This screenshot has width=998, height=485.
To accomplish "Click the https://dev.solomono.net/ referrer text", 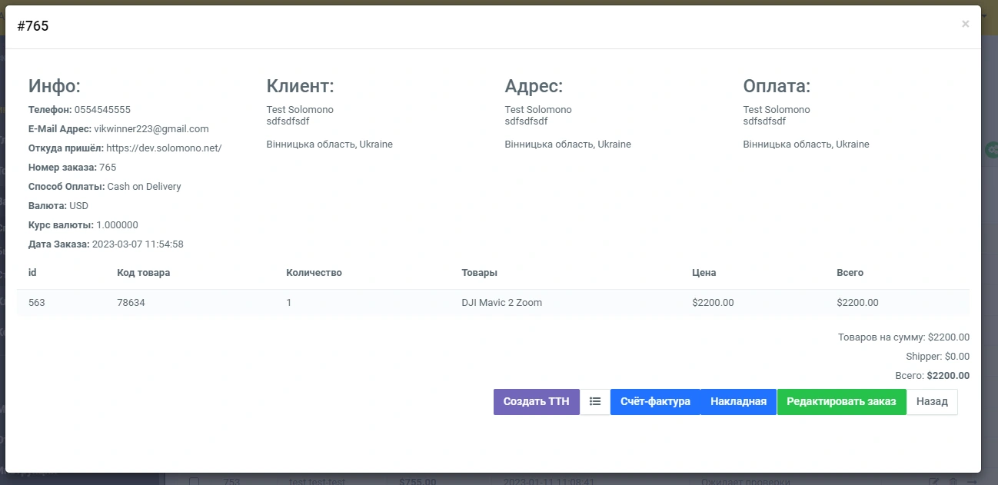I will point(164,148).
